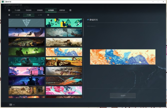Click the large banner preview image
Screen dimensions: 167x108
pos(123,57)
